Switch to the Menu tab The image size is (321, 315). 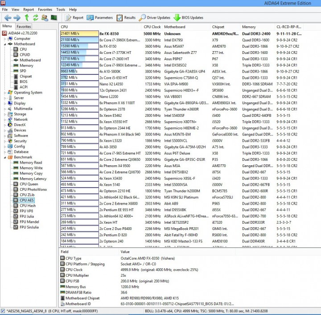[7, 26]
